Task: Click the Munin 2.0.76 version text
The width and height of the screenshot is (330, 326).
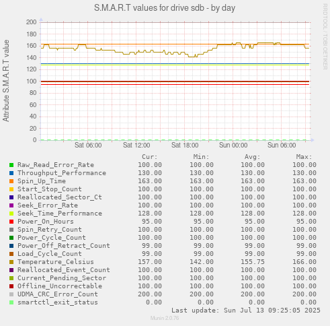Action: 165,318
